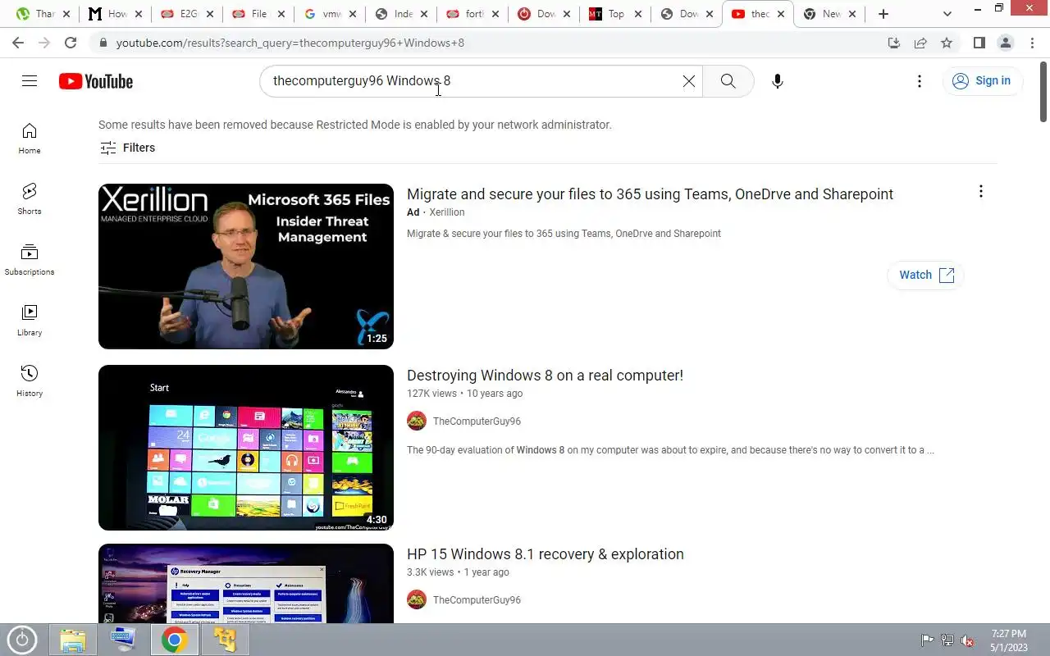1050x656 pixels.
Task: Click the install app icon in address bar
Action: pos(894,43)
